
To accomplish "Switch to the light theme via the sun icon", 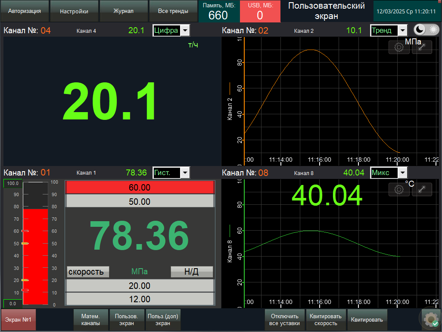I will (433, 30).
